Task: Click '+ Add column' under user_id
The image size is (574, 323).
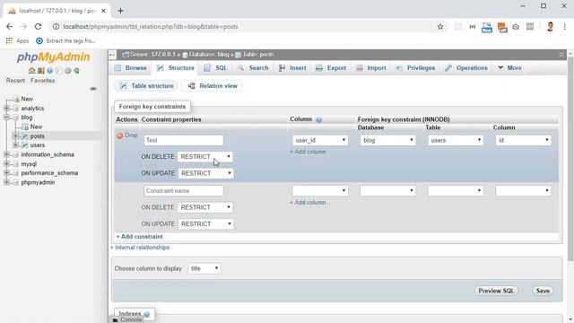Action: [x=308, y=152]
